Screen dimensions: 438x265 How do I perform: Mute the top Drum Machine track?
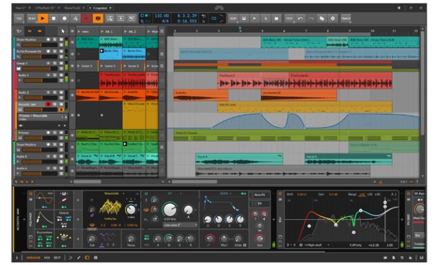61,40
